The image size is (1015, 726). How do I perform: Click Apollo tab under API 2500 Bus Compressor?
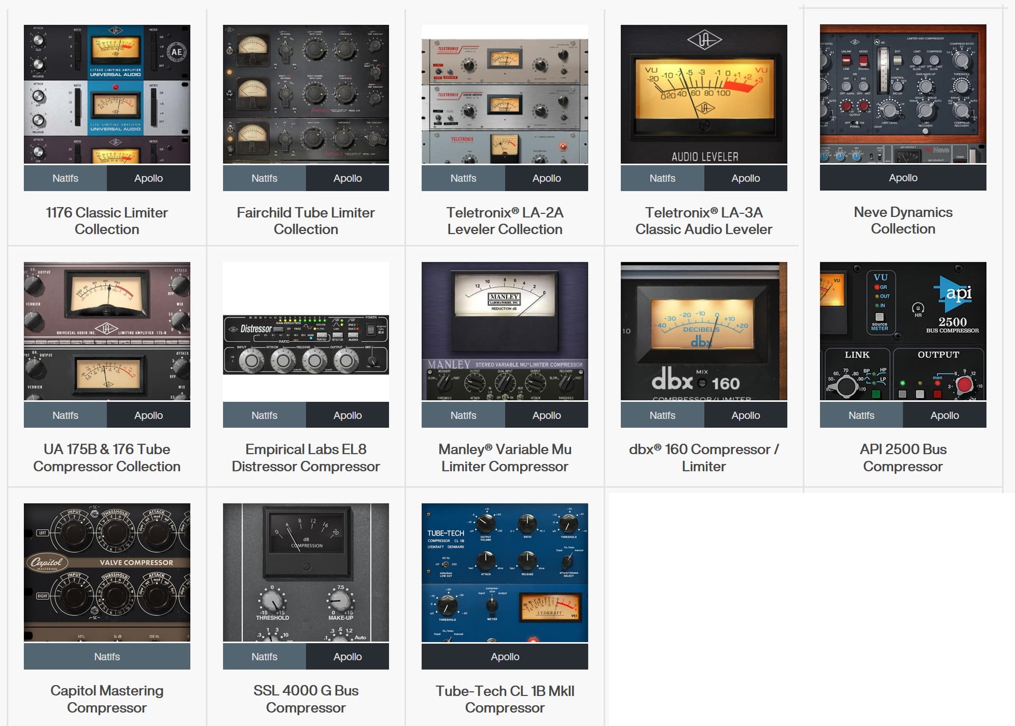tap(945, 415)
